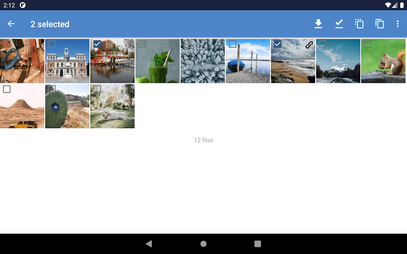Tap the cactus with sticker thumbnail

[67, 106]
